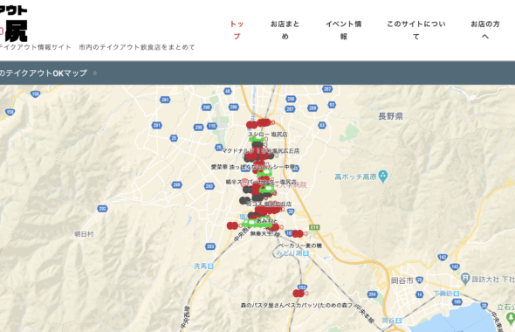This screenshot has height=332, width=515.
Task: Open the お店まとめ menu item
Action: click(285, 31)
